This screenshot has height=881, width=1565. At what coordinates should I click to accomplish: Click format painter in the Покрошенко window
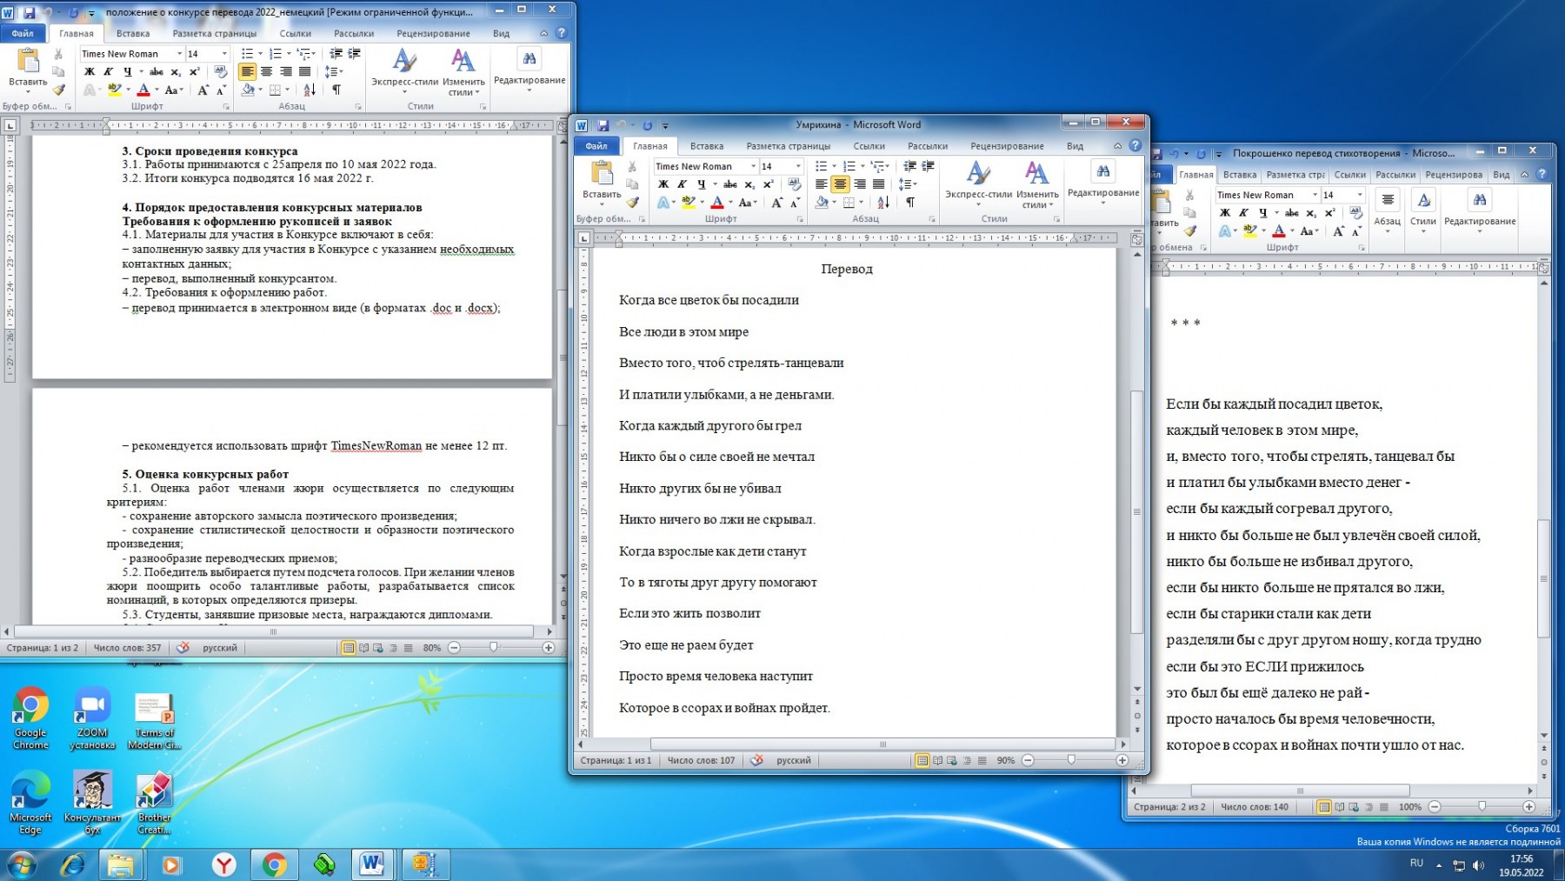click(x=1189, y=230)
